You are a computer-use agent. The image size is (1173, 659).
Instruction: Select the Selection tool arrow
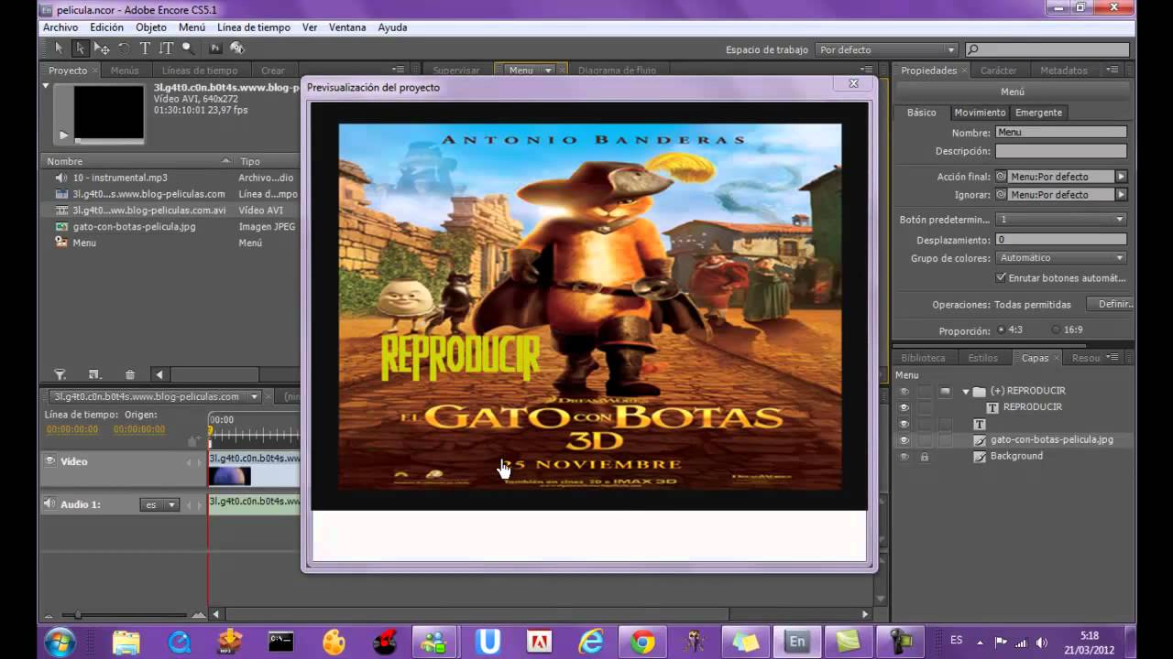pyautogui.click(x=60, y=49)
